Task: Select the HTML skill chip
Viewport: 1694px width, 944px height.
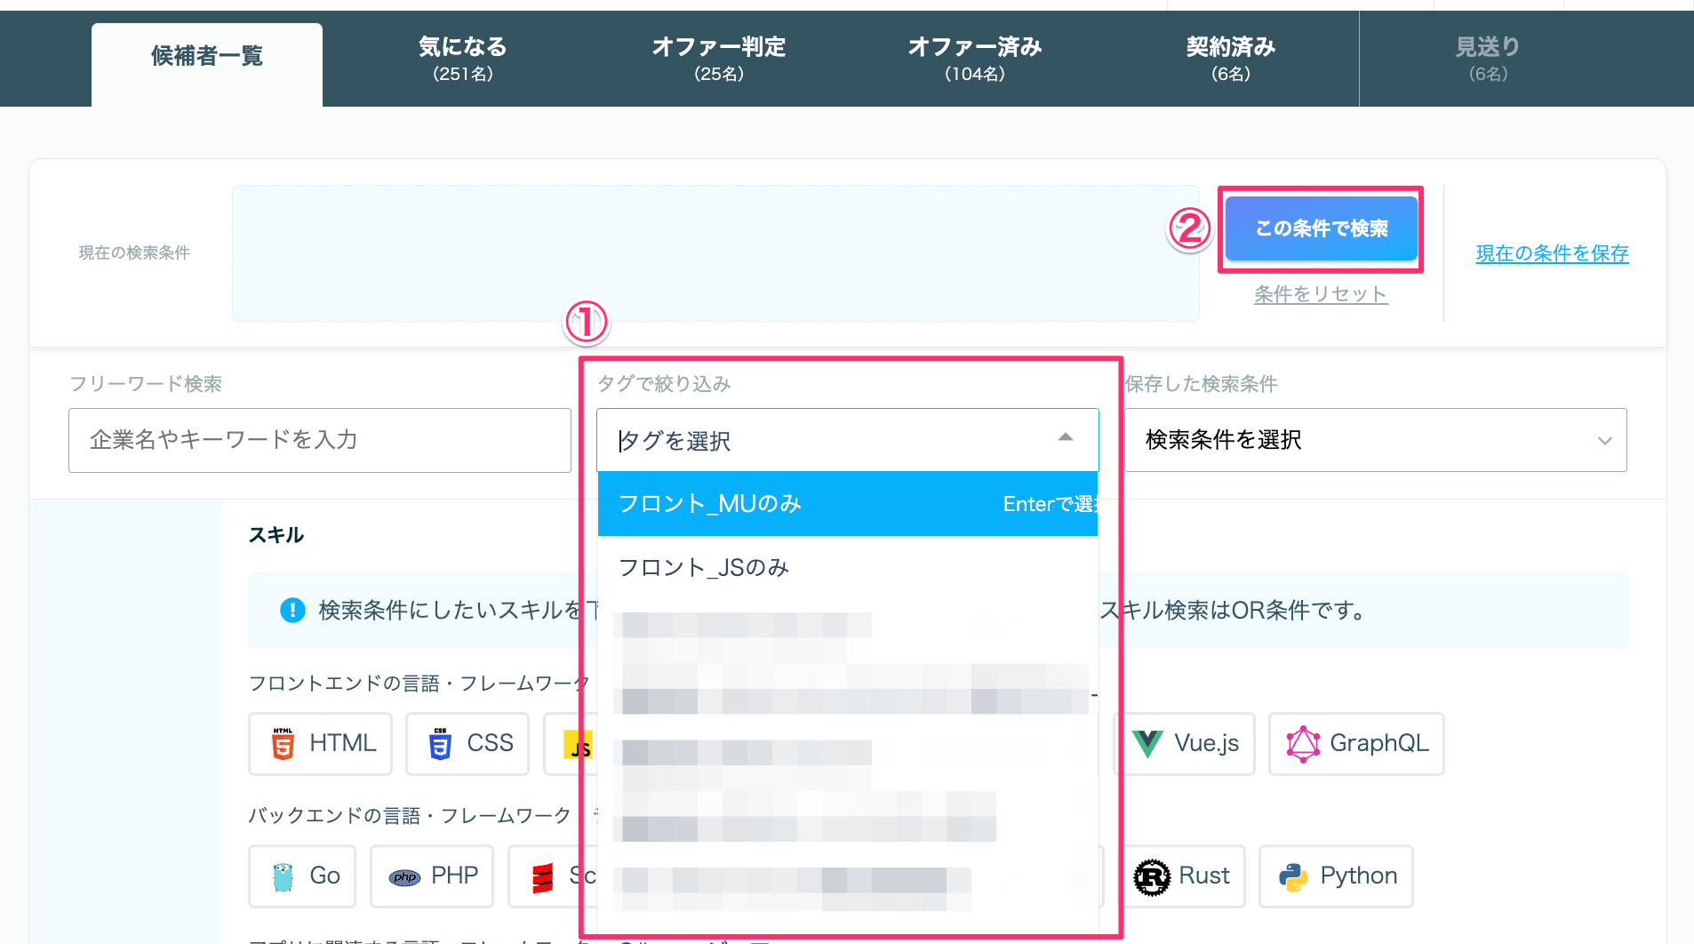Action: click(x=321, y=744)
